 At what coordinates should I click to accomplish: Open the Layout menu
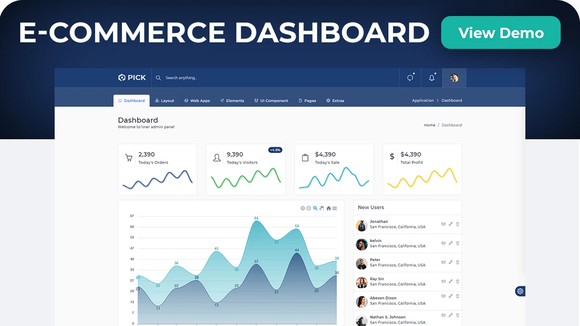tap(164, 101)
